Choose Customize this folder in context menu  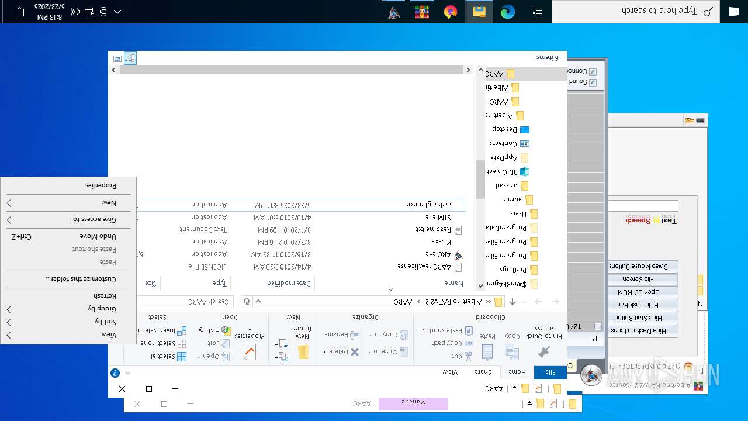click(68, 279)
